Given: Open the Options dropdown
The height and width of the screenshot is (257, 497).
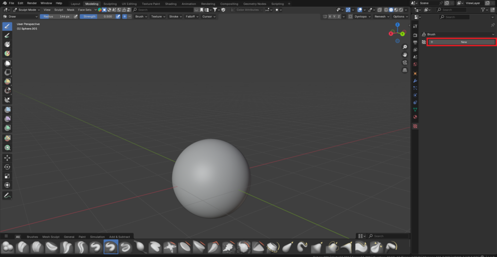Looking at the screenshot, I should (x=400, y=16).
